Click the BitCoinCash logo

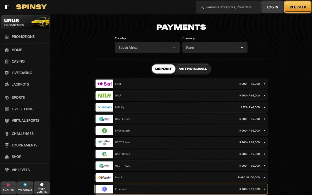coord(104,131)
